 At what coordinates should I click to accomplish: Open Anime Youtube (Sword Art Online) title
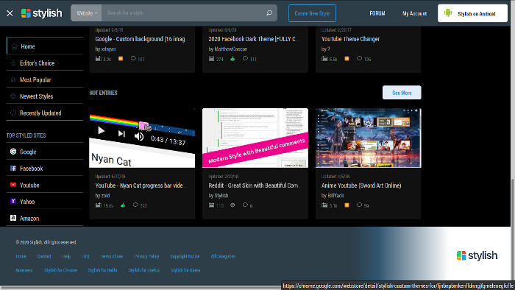pos(361,185)
